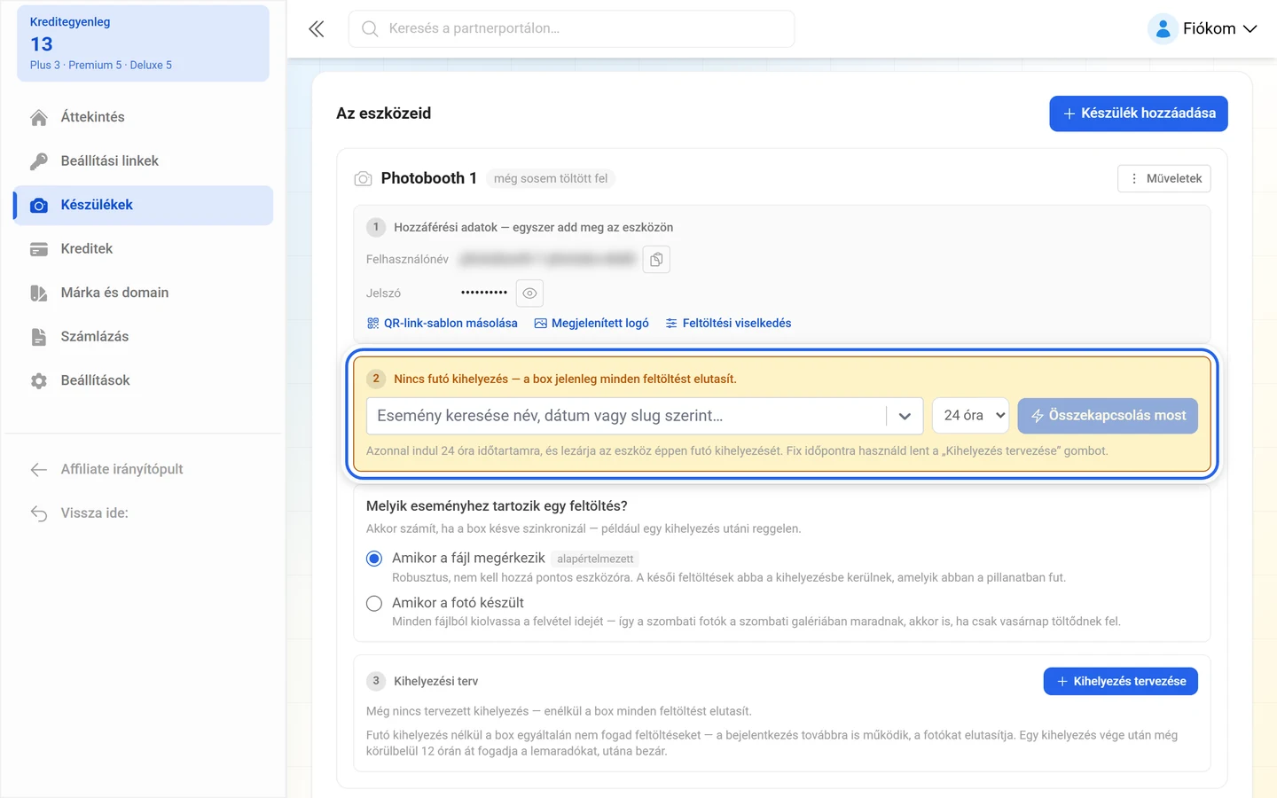Image resolution: width=1277 pixels, height=798 pixels.
Task: Collapse the sidebar with the double chevron
Action: [317, 29]
